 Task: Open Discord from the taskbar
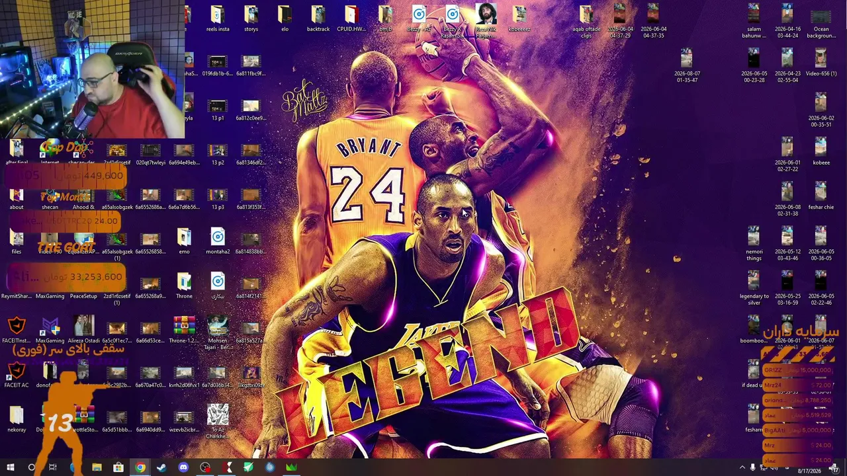183,467
